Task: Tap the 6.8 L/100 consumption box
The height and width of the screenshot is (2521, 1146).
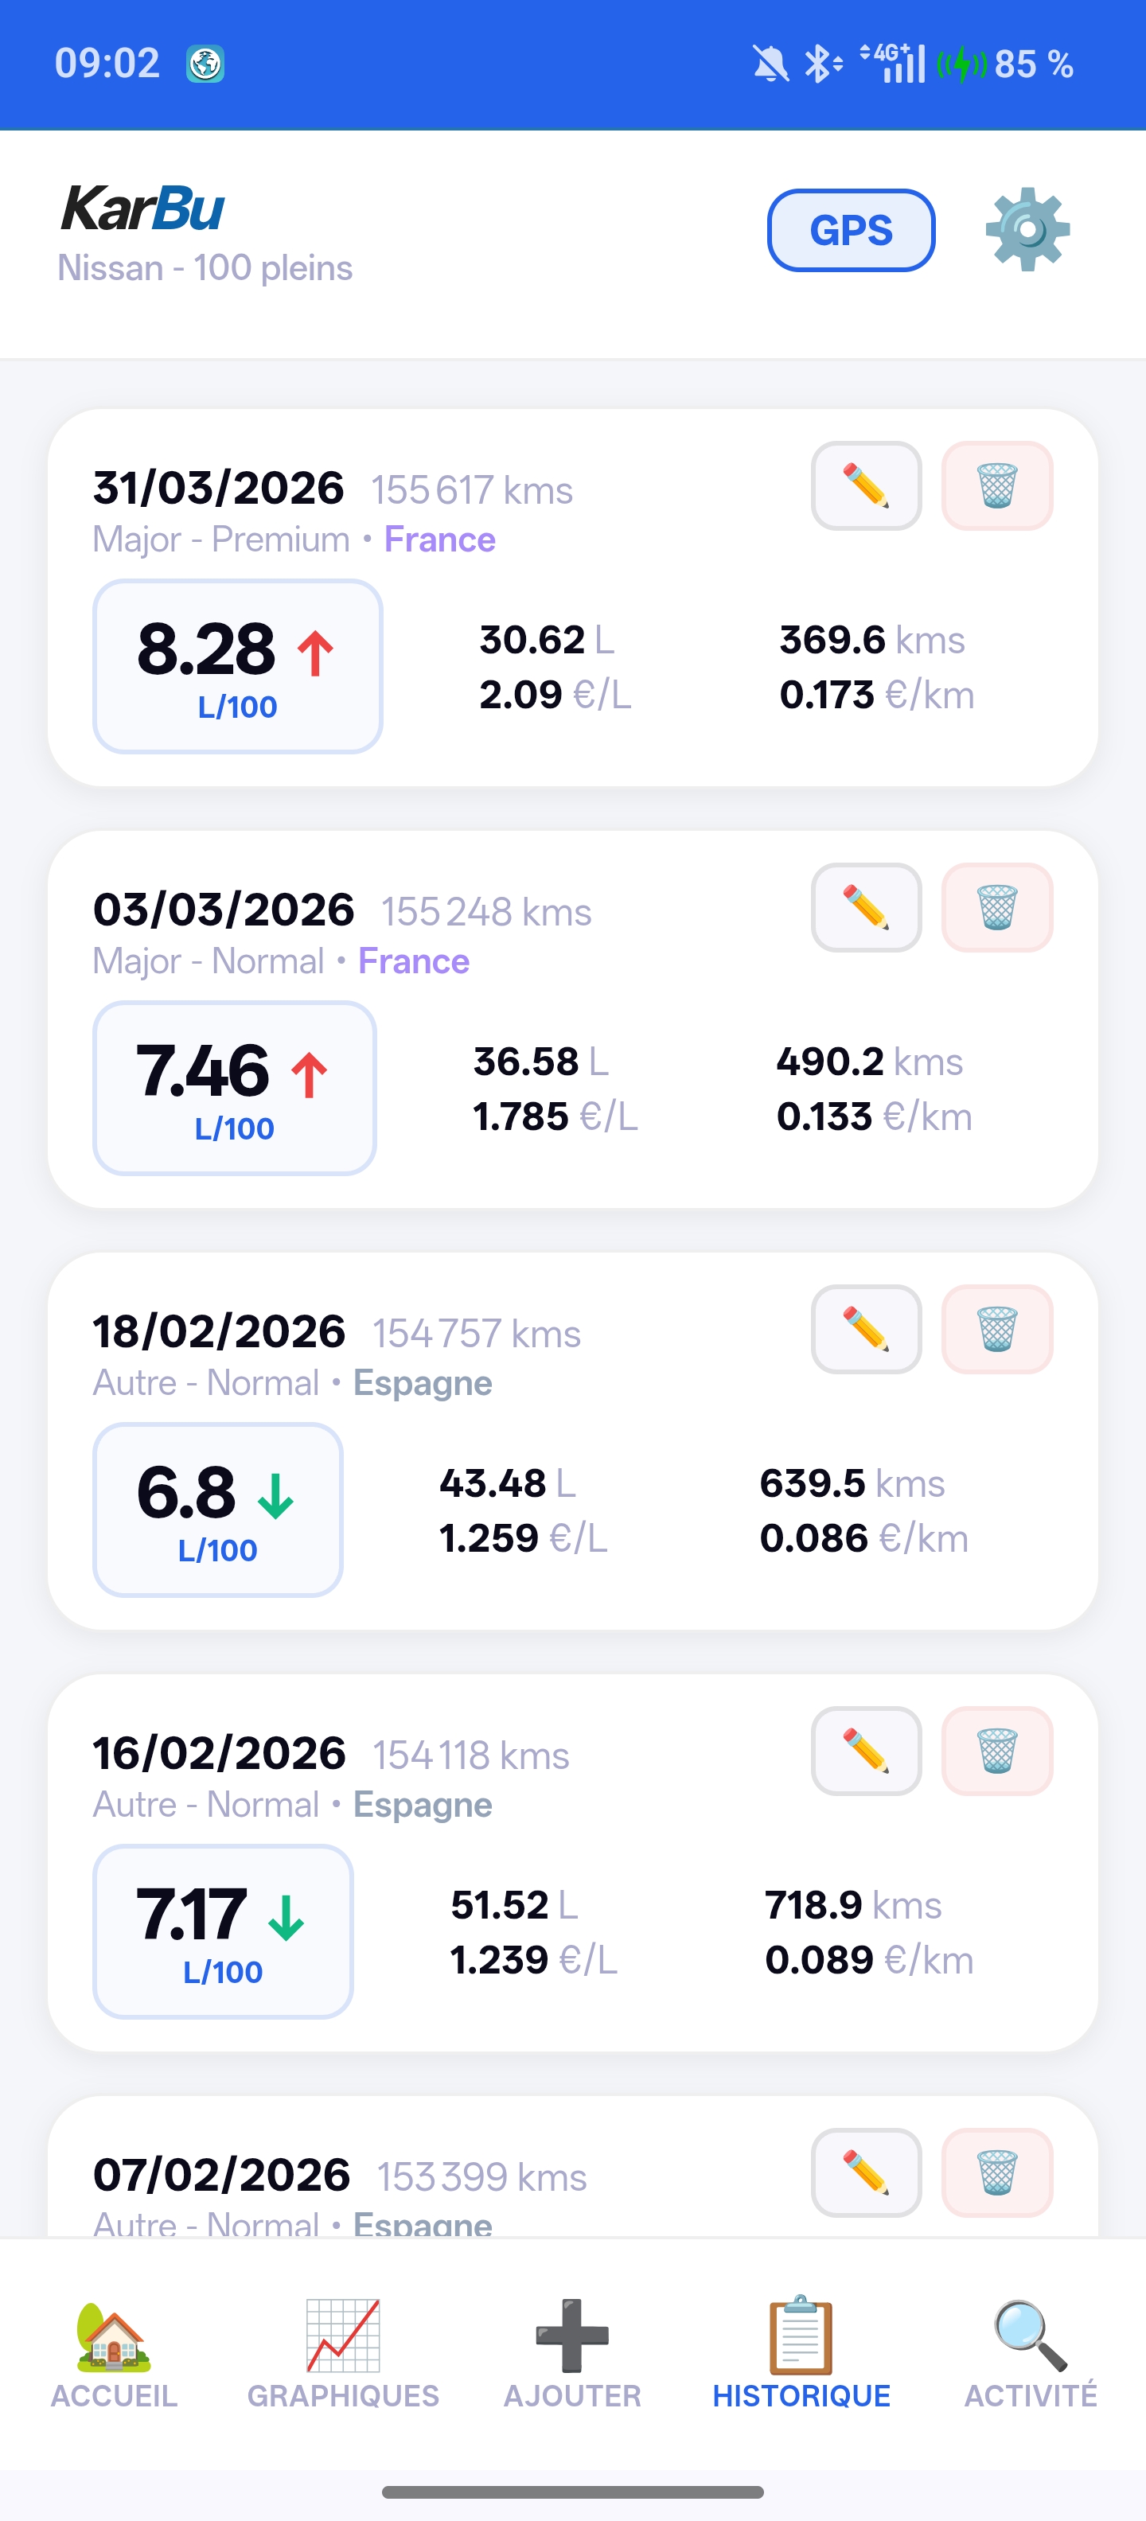Action: click(x=217, y=1510)
